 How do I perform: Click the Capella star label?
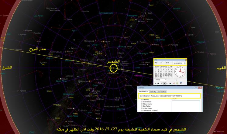tap(107, 42)
